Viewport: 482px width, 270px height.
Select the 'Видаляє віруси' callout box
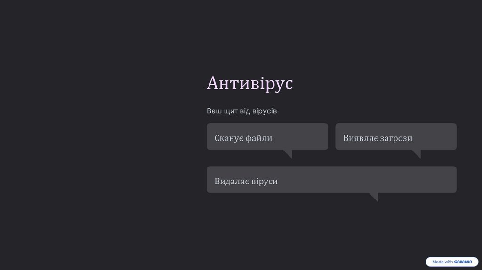(331, 180)
